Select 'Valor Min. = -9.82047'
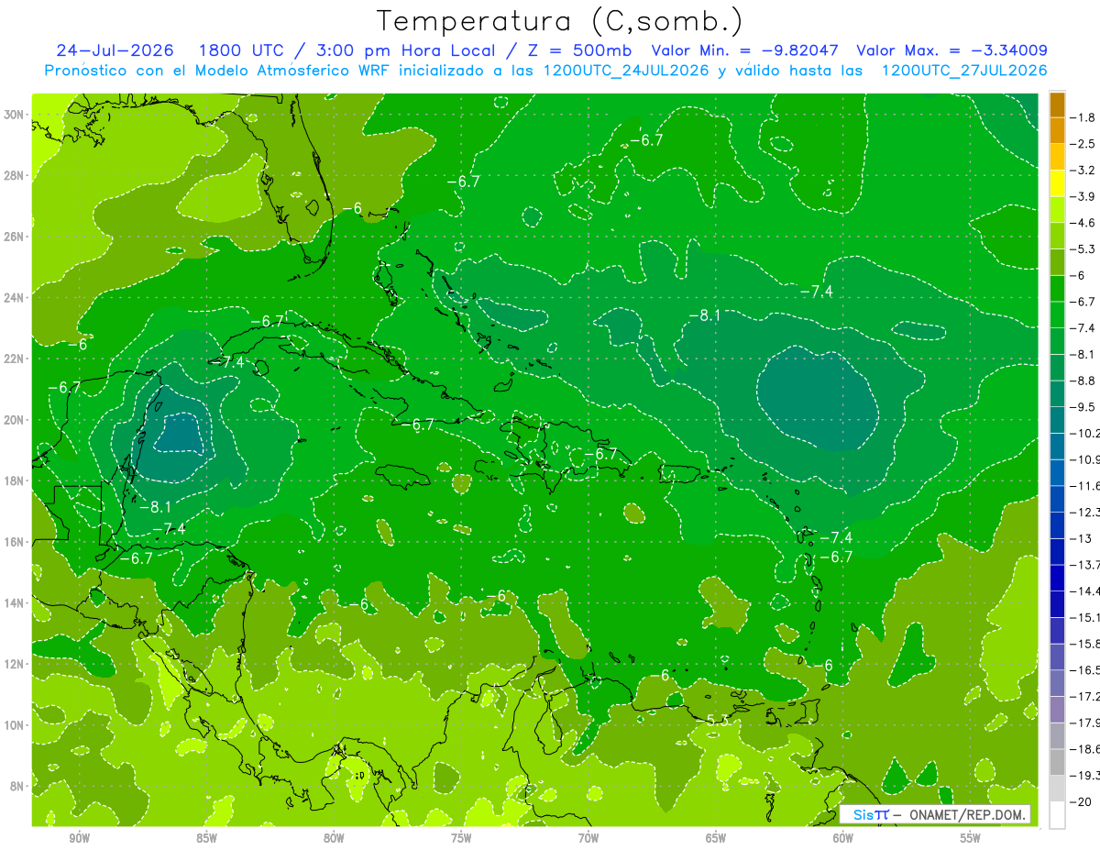The image size is (1100, 850). point(744,50)
